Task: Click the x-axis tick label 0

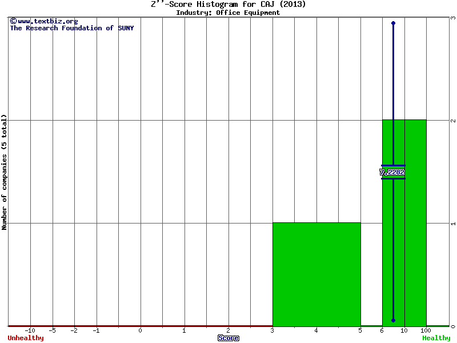Action: point(140,331)
